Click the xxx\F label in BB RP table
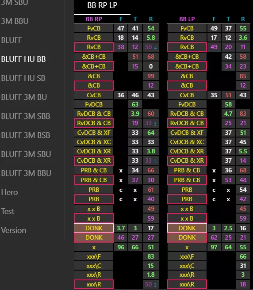Screen dimensions: 253x290 click(x=94, y=256)
